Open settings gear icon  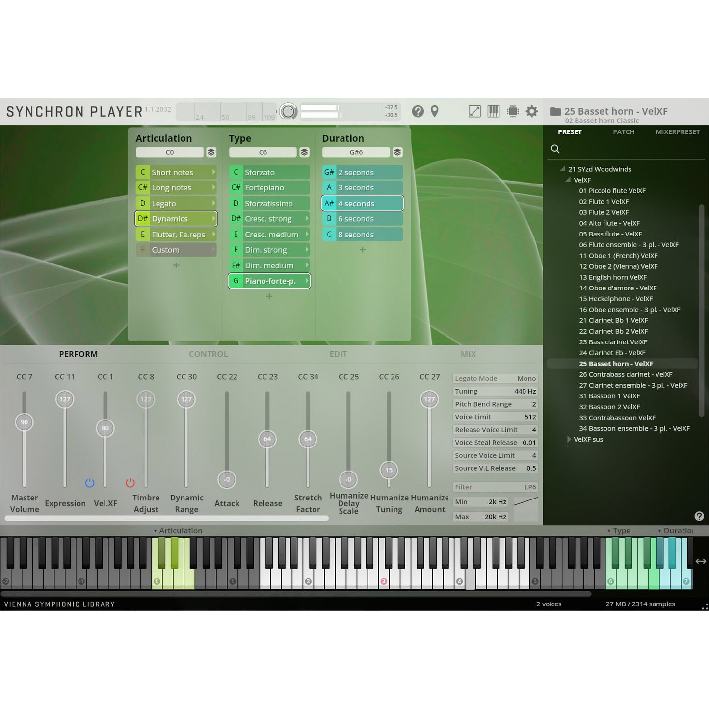point(532,112)
